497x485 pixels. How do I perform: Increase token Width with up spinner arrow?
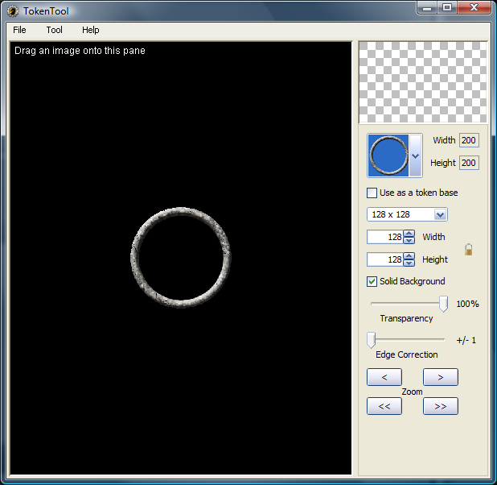coord(409,234)
